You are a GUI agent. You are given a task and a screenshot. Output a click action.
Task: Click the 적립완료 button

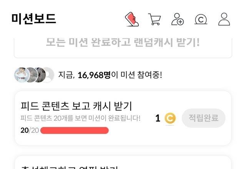pos(203,118)
